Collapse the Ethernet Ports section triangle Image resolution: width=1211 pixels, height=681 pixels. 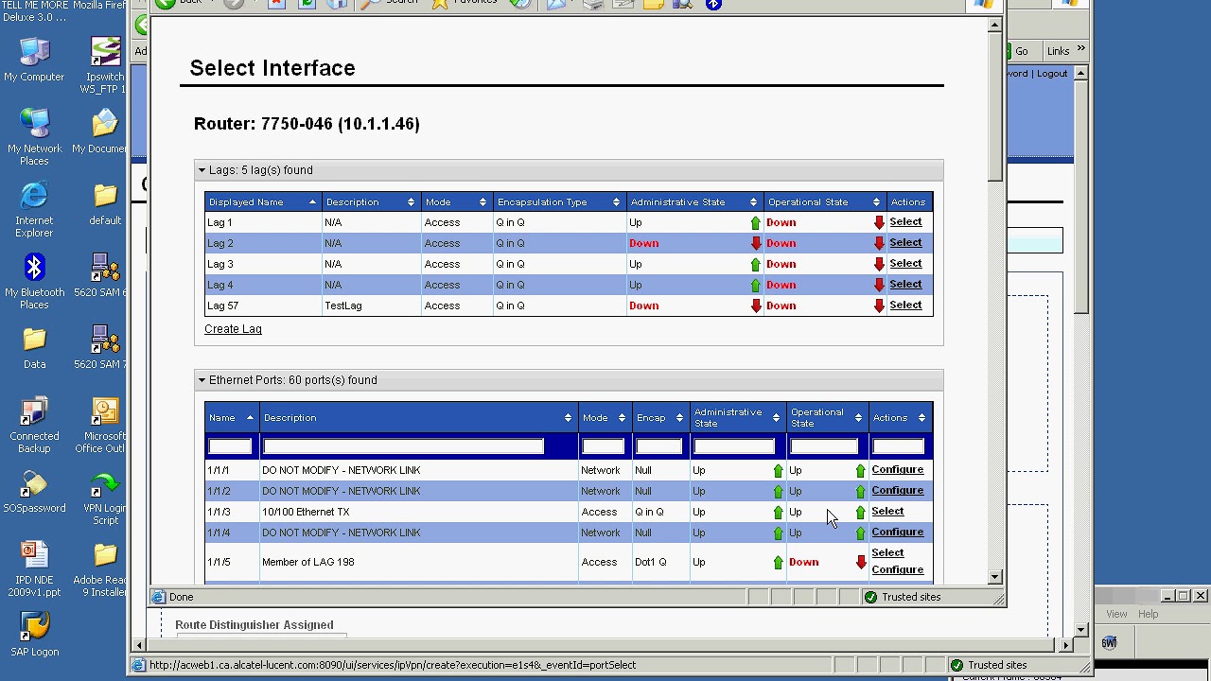[x=202, y=380]
